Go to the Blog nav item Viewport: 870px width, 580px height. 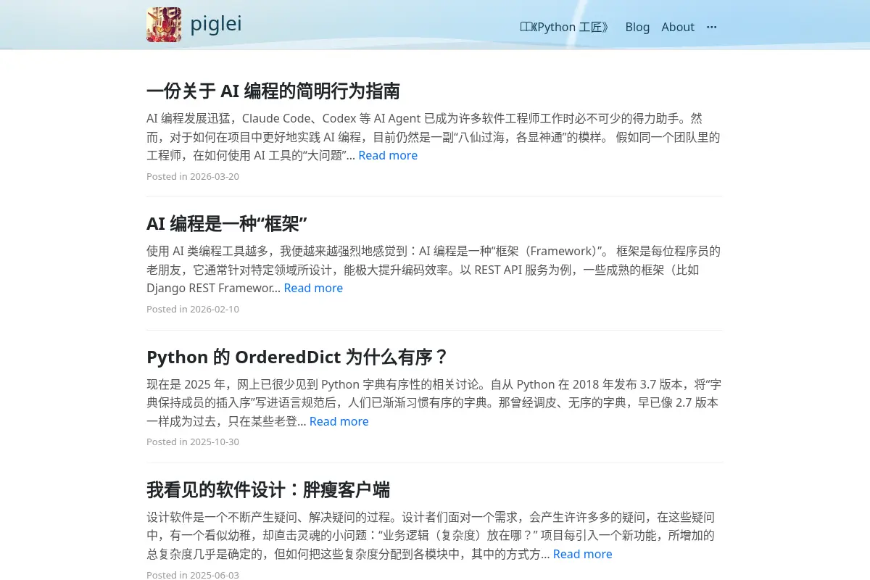point(637,27)
